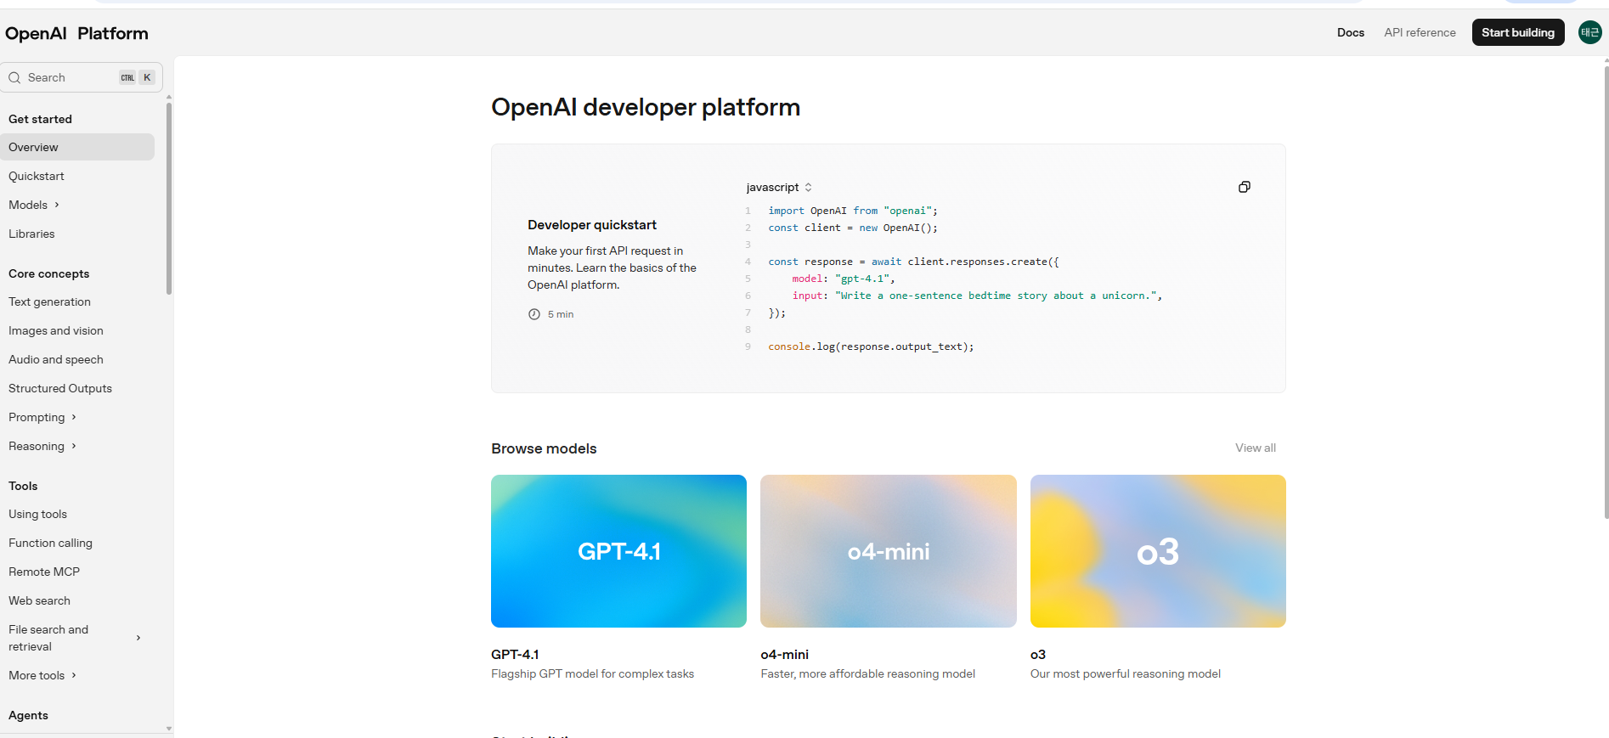Open Audio and speech page
The image size is (1609, 738).
tap(56, 359)
